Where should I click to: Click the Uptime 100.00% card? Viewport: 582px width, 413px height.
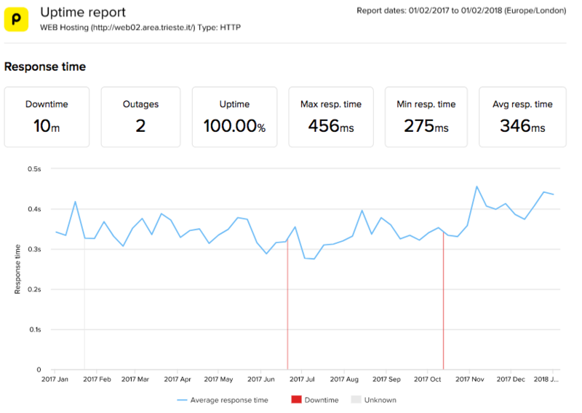[234, 117]
